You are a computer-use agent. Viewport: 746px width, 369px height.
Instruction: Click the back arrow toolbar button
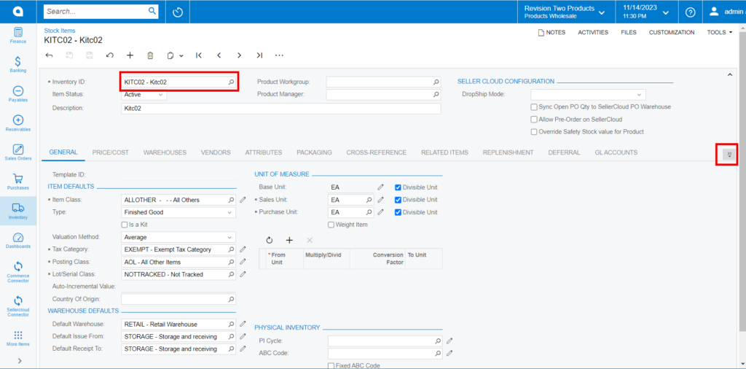click(49, 55)
